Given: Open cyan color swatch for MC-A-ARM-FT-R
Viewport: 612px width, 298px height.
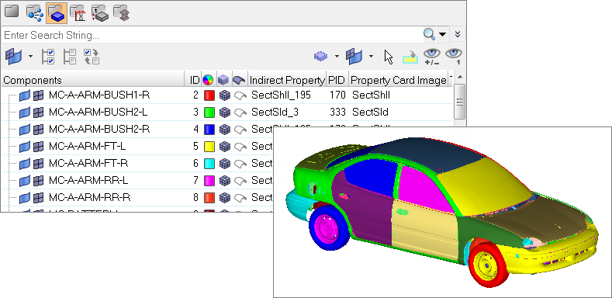Looking at the screenshot, I should pyautogui.click(x=209, y=164).
